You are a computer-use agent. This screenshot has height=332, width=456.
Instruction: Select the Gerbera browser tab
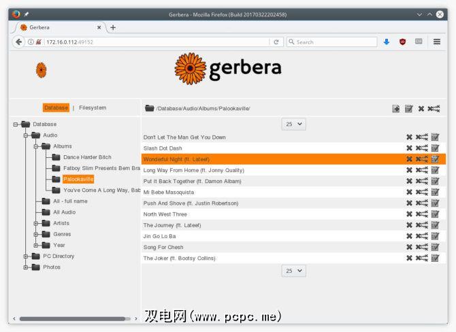[60, 27]
